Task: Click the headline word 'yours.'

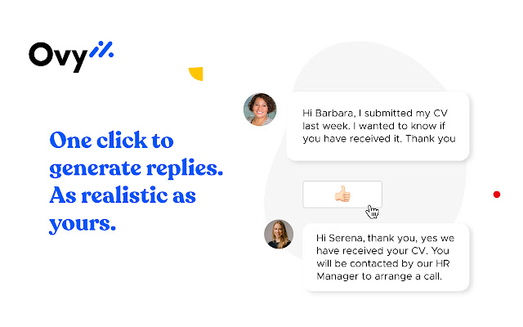Action: click(83, 224)
